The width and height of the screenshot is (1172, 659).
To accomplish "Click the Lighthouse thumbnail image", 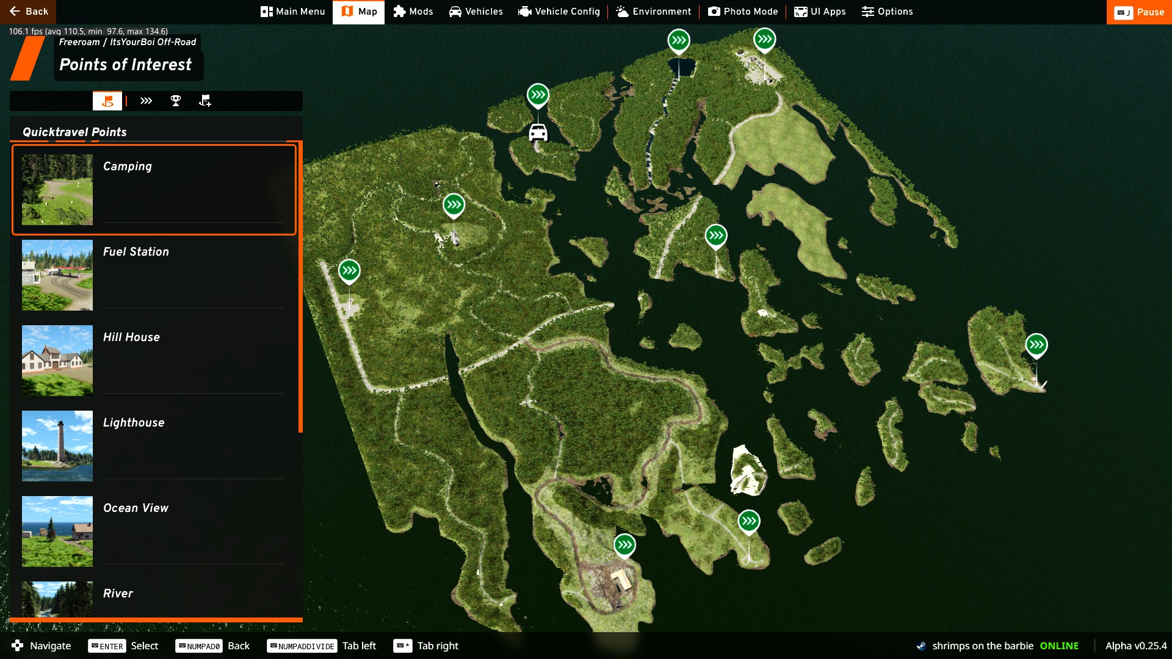I will coord(57,446).
